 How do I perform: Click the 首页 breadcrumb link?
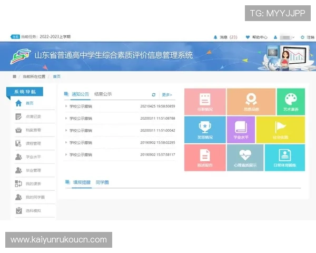pyautogui.click(x=57, y=76)
